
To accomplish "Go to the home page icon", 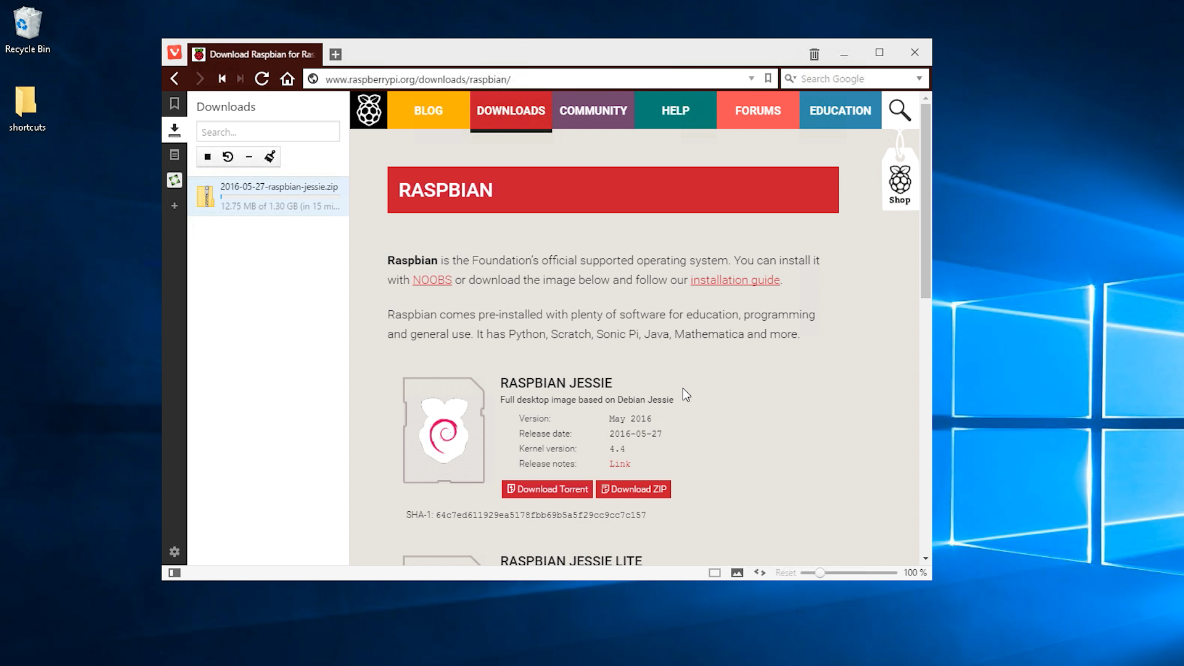I will tap(287, 79).
